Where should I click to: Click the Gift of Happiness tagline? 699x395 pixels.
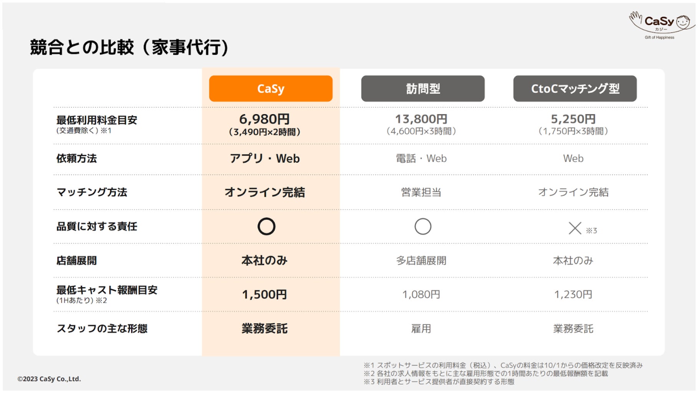[659, 37]
